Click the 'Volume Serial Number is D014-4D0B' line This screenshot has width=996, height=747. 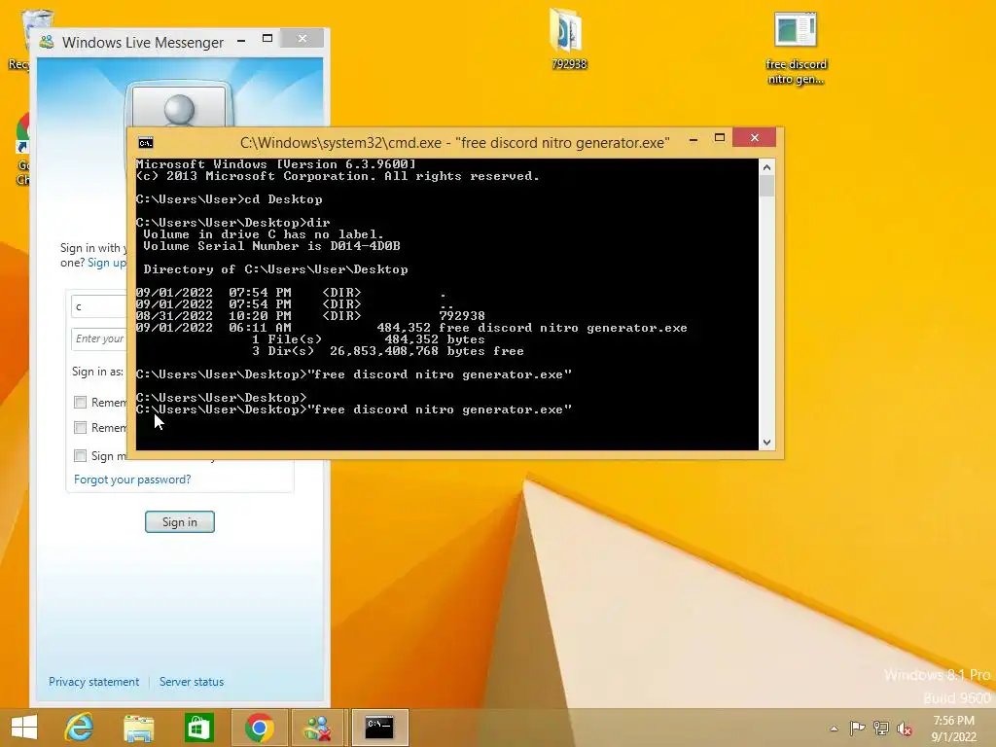tap(272, 246)
